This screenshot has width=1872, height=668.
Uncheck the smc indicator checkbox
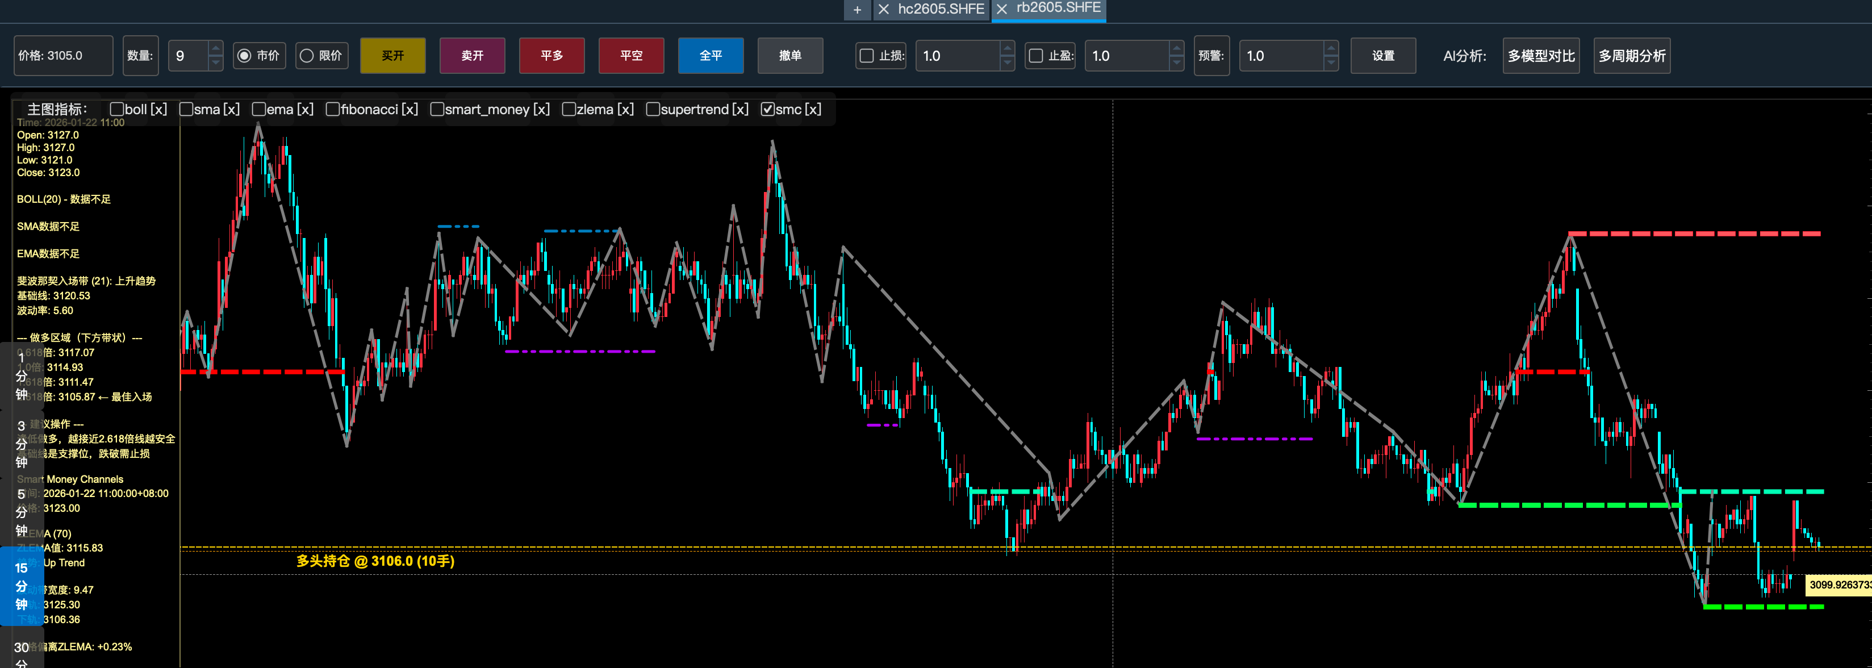click(x=767, y=109)
